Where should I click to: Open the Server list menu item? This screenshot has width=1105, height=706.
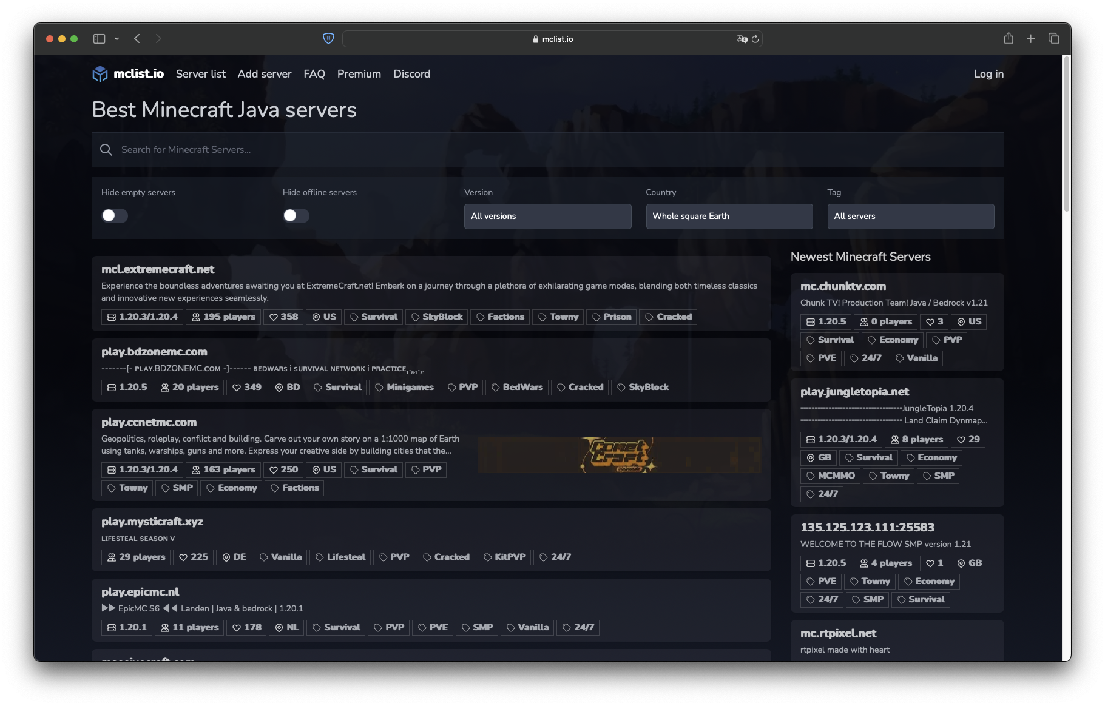201,74
